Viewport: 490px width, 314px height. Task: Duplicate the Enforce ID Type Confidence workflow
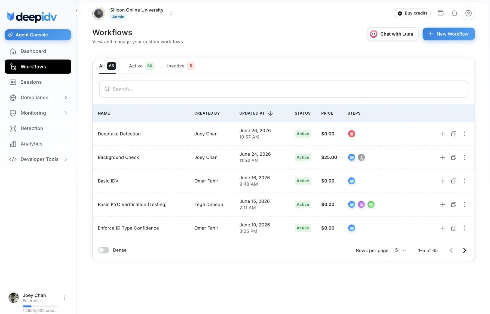pos(454,228)
